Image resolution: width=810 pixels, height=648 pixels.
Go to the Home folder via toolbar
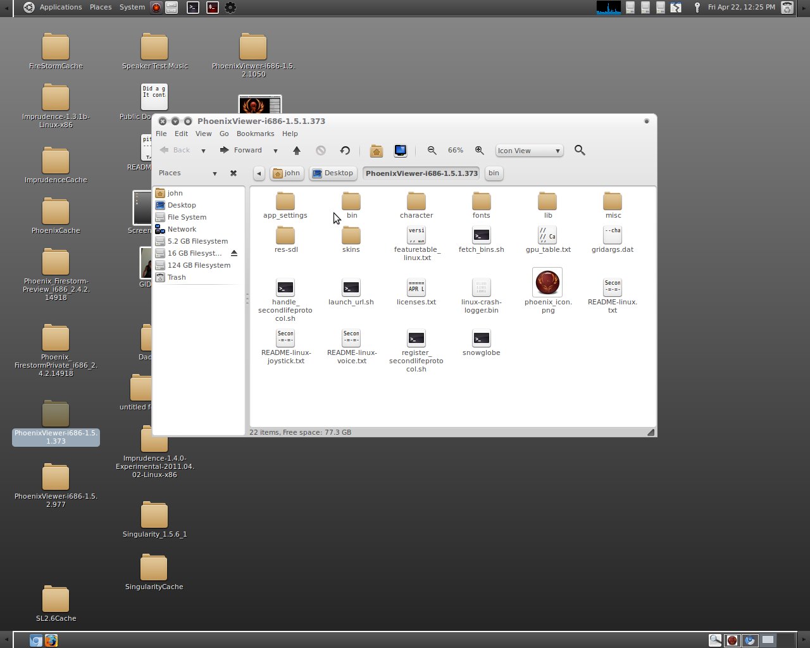click(377, 151)
